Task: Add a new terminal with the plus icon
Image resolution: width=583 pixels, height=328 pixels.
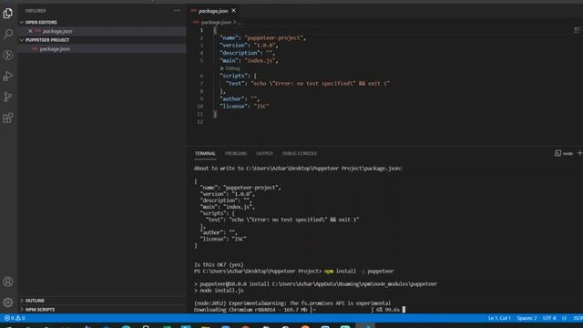Action: [579, 153]
